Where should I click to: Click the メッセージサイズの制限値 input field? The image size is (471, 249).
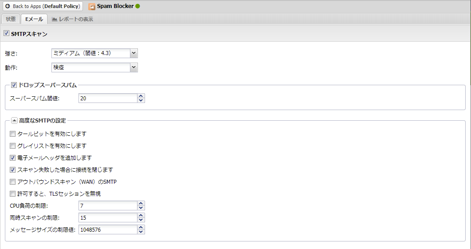tap(107, 229)
